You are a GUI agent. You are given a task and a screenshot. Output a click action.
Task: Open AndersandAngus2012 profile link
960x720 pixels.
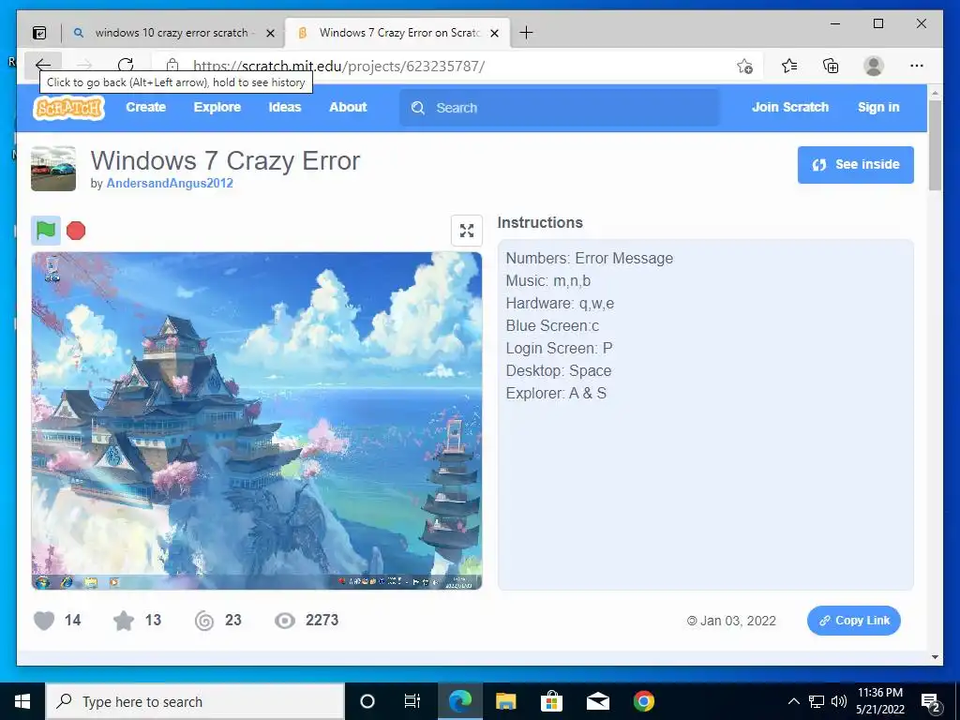[170, 183]
